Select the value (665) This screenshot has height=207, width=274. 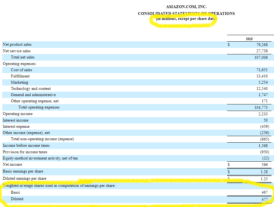click(x=264, y=139)
